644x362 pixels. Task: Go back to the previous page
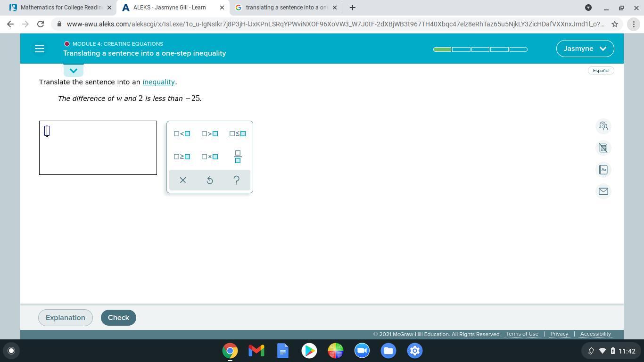10,24
